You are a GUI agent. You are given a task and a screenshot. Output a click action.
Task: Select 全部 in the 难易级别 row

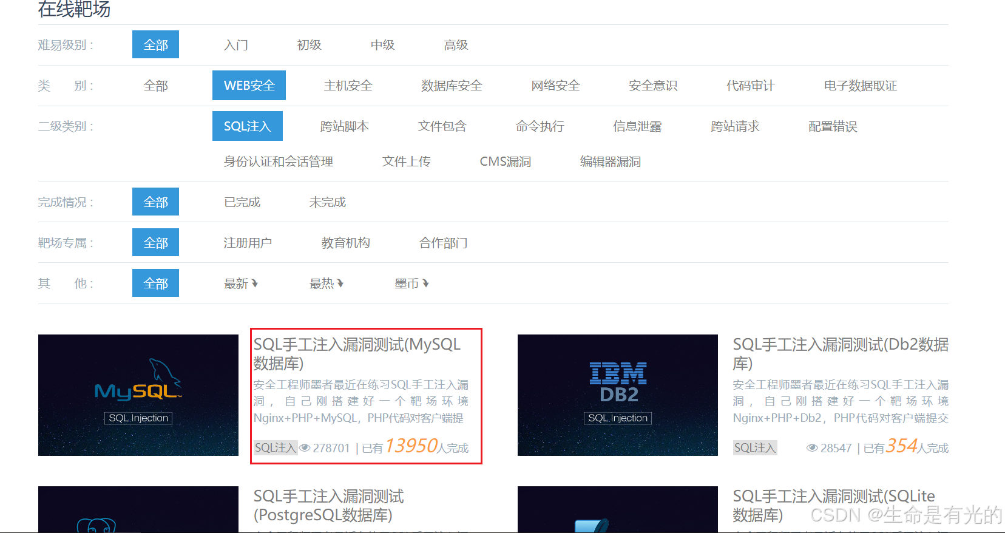click(x=155, y=44)
